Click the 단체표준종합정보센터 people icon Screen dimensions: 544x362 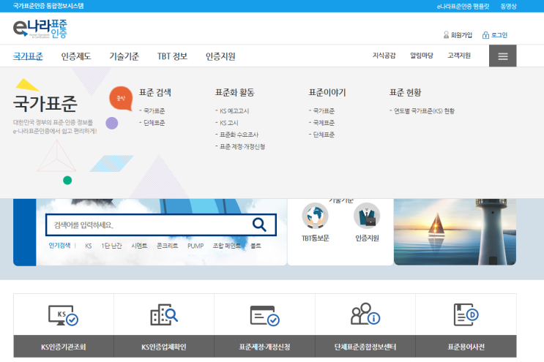(365, 314)
